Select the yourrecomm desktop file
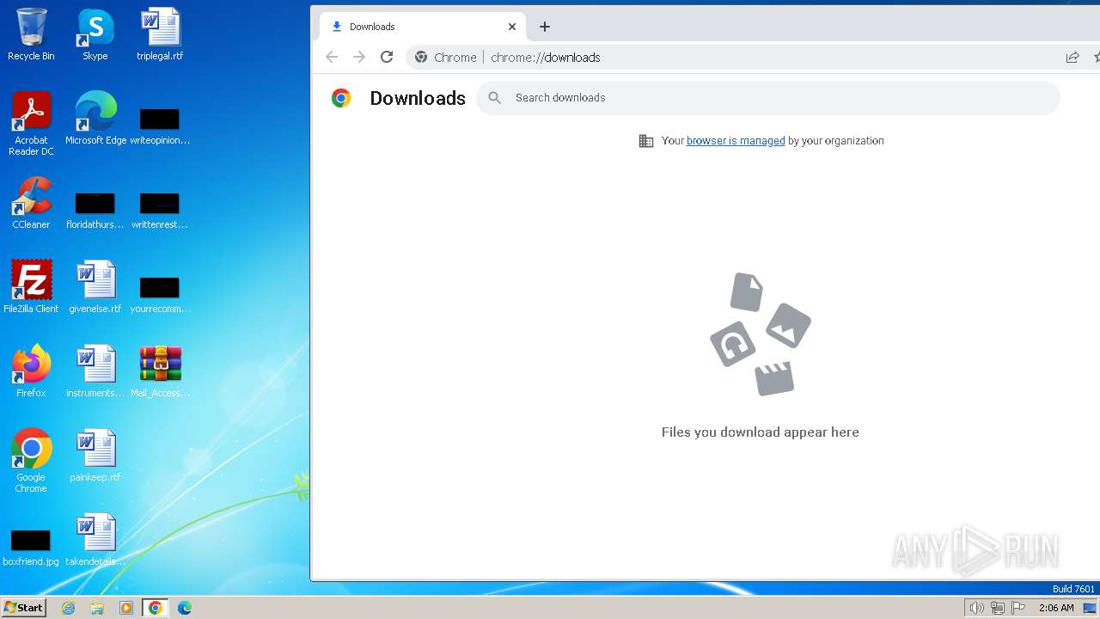The image size is (1100, 619). click(x=160, y=295)
